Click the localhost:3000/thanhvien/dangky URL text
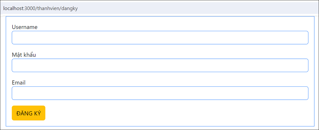 (x=40, y=8)
